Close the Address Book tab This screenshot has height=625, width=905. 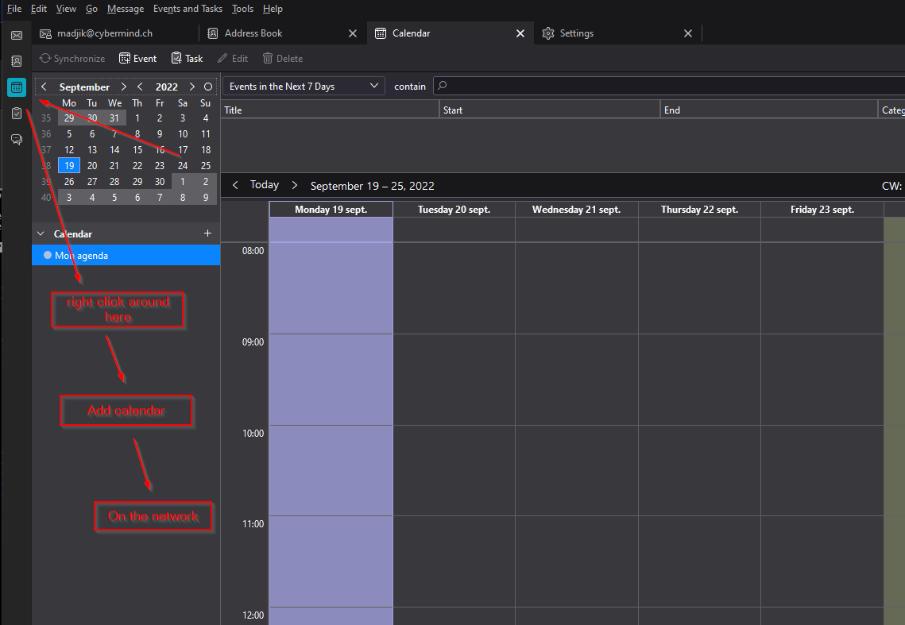[353, 33]
